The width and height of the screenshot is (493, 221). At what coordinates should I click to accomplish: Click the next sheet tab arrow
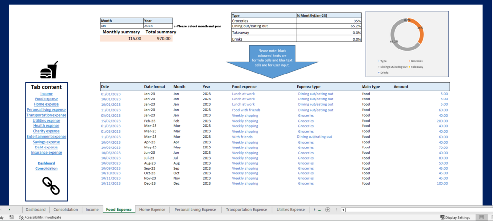9,209
